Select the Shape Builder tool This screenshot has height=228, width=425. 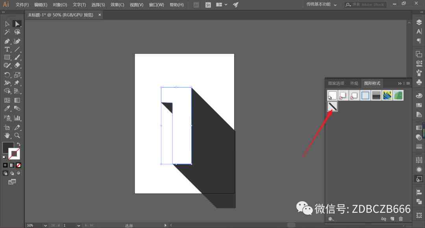pyautogui.click(x=7, y=91)
